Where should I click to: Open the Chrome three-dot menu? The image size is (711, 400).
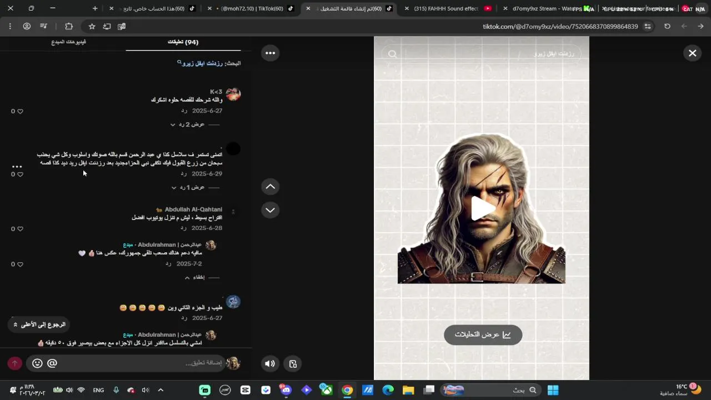[10, 26]
